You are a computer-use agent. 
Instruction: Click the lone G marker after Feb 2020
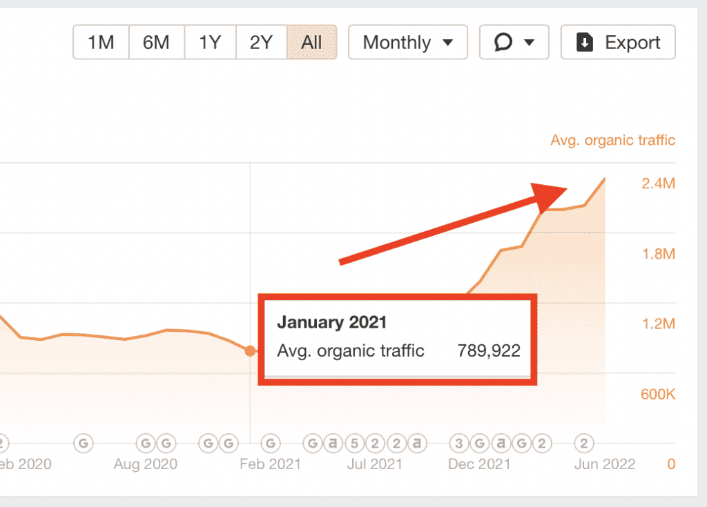tap(84, 442)
